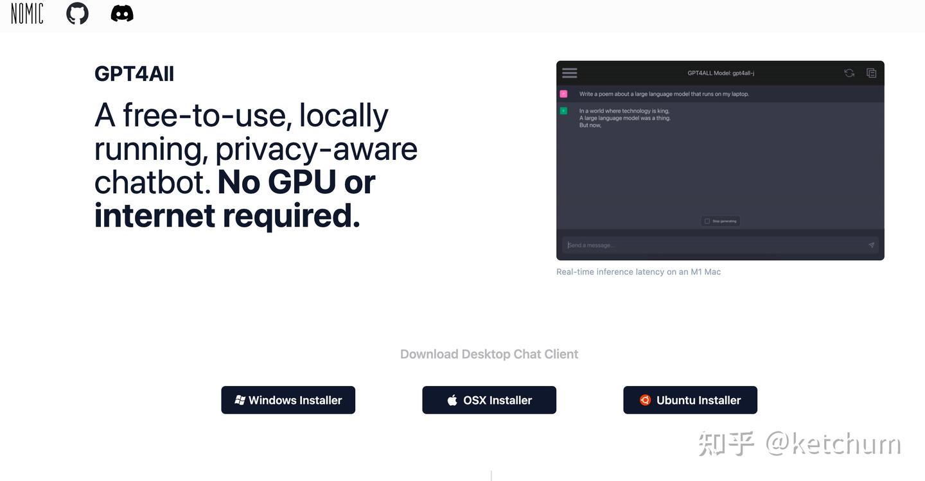This screenshot has height=481, width=925.
Task: Click the chat demo preview image
Action: 720,161
